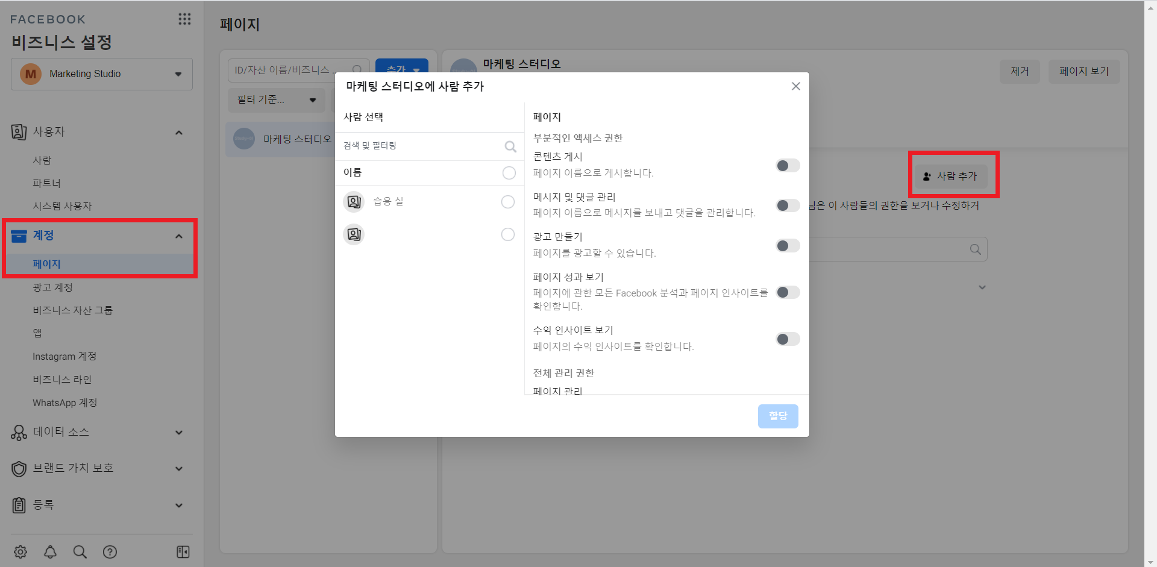Focus the 검색 및 필터링 search field
The image size is (1157, 567).
point(430,146)
